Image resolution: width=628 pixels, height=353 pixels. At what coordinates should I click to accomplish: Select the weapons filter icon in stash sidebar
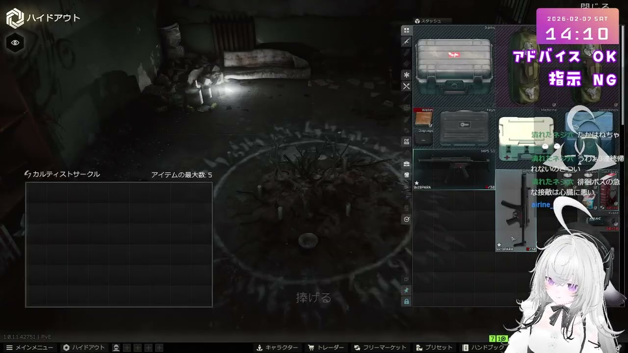(x=406, y=42)
